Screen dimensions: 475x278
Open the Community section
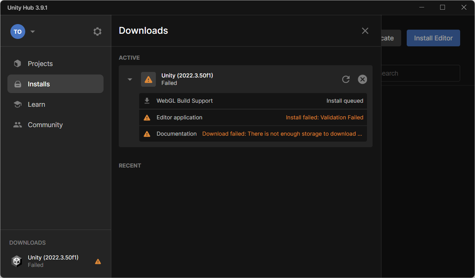pos(55,125)
